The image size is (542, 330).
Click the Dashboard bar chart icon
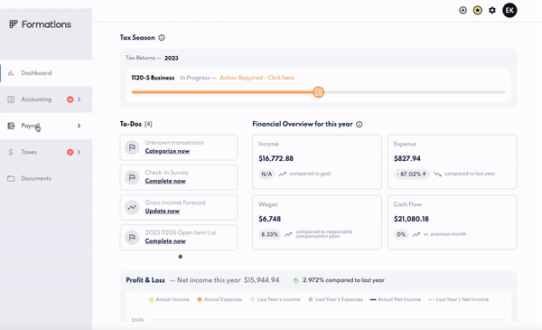11,73
